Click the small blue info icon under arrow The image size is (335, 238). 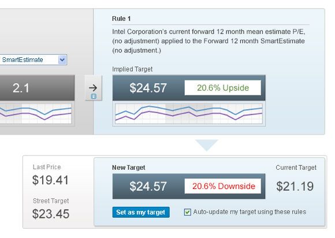(x=94, y=96)
